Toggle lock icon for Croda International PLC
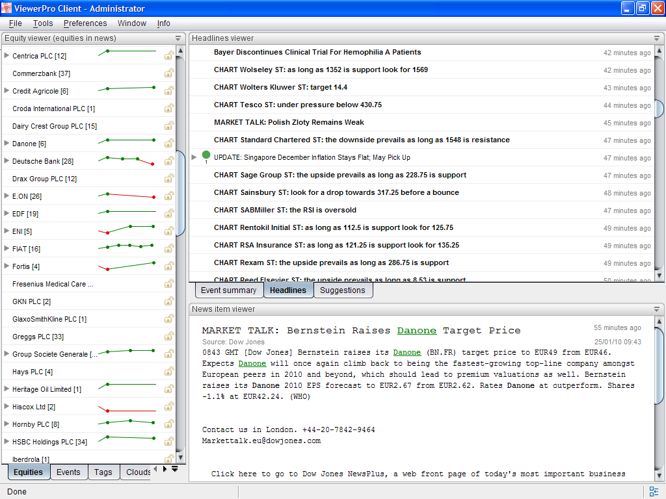This screenshot has height=499, width=666. [x=169, y=109]
